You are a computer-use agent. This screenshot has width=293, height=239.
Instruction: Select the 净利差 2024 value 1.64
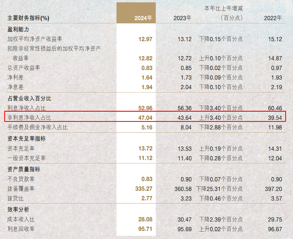pyautogui.click(x=146, y=77)
